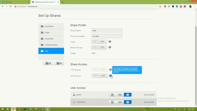
Task: Open the Windows Start menu
Action: point(2,109)
